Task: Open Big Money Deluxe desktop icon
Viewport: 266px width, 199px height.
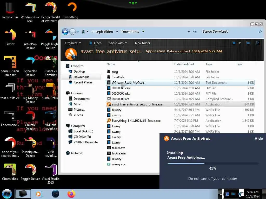Action: pos(30,93)
